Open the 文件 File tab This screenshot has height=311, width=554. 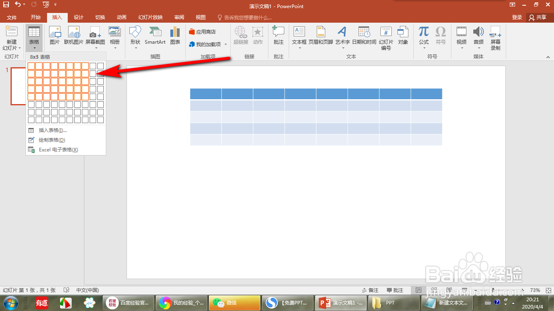coord(12,17)
